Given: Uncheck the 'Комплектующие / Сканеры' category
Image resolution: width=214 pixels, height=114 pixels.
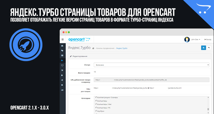Looking at the screenshot, I should click(x=96, y=97).
